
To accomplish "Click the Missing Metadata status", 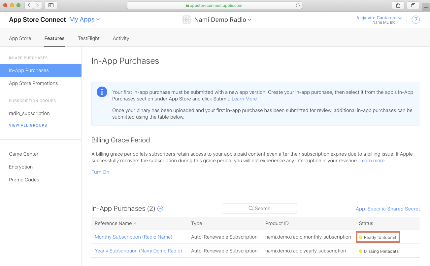I will (379, 251).
